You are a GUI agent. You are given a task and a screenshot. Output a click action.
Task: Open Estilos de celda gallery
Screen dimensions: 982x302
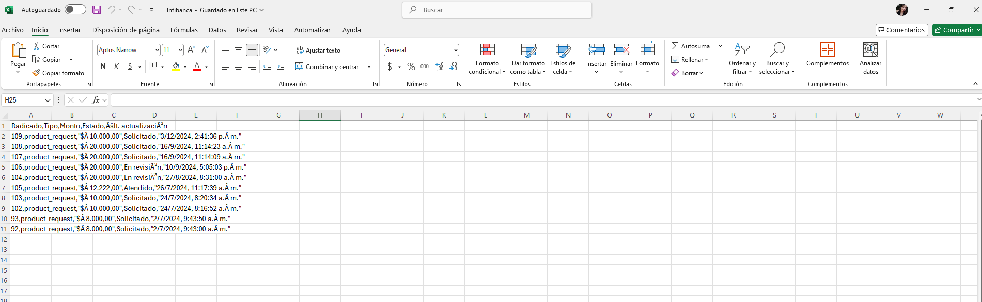[x=563, y=59]
